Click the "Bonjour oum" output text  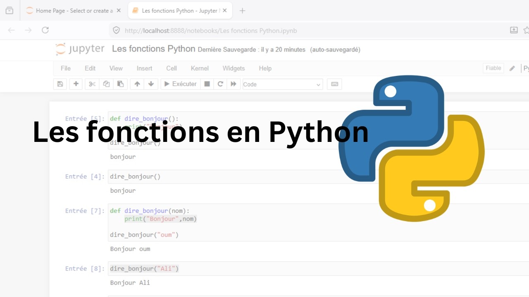[x=130, y=249]
